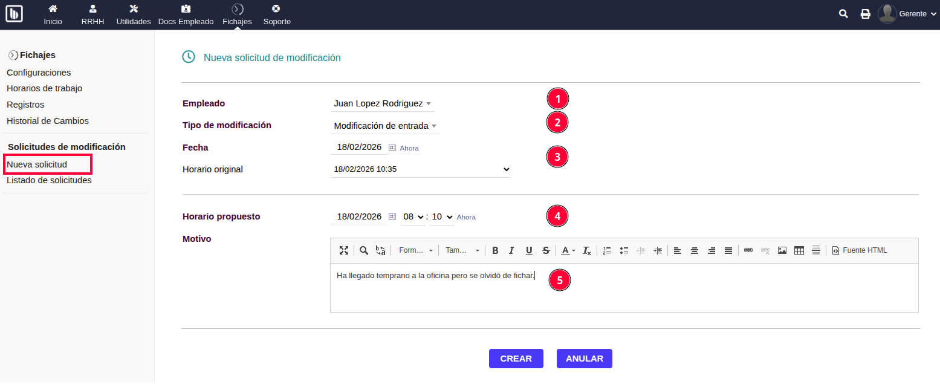Screen dimensions: 940x390
Task: Open Find in the editor toolbar
Action: point(363,250)
